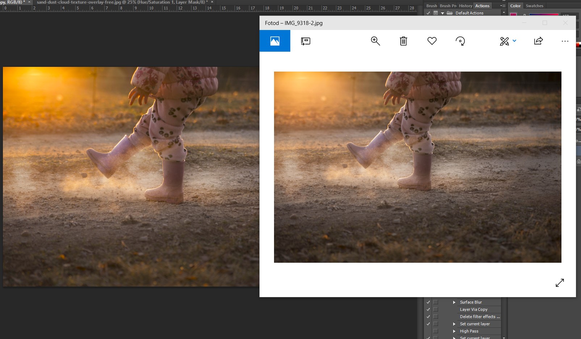Image resolution: width=581 pixels, height=339 pixels.
Task: Click the add to creation icon
Action: click(306, 41)
